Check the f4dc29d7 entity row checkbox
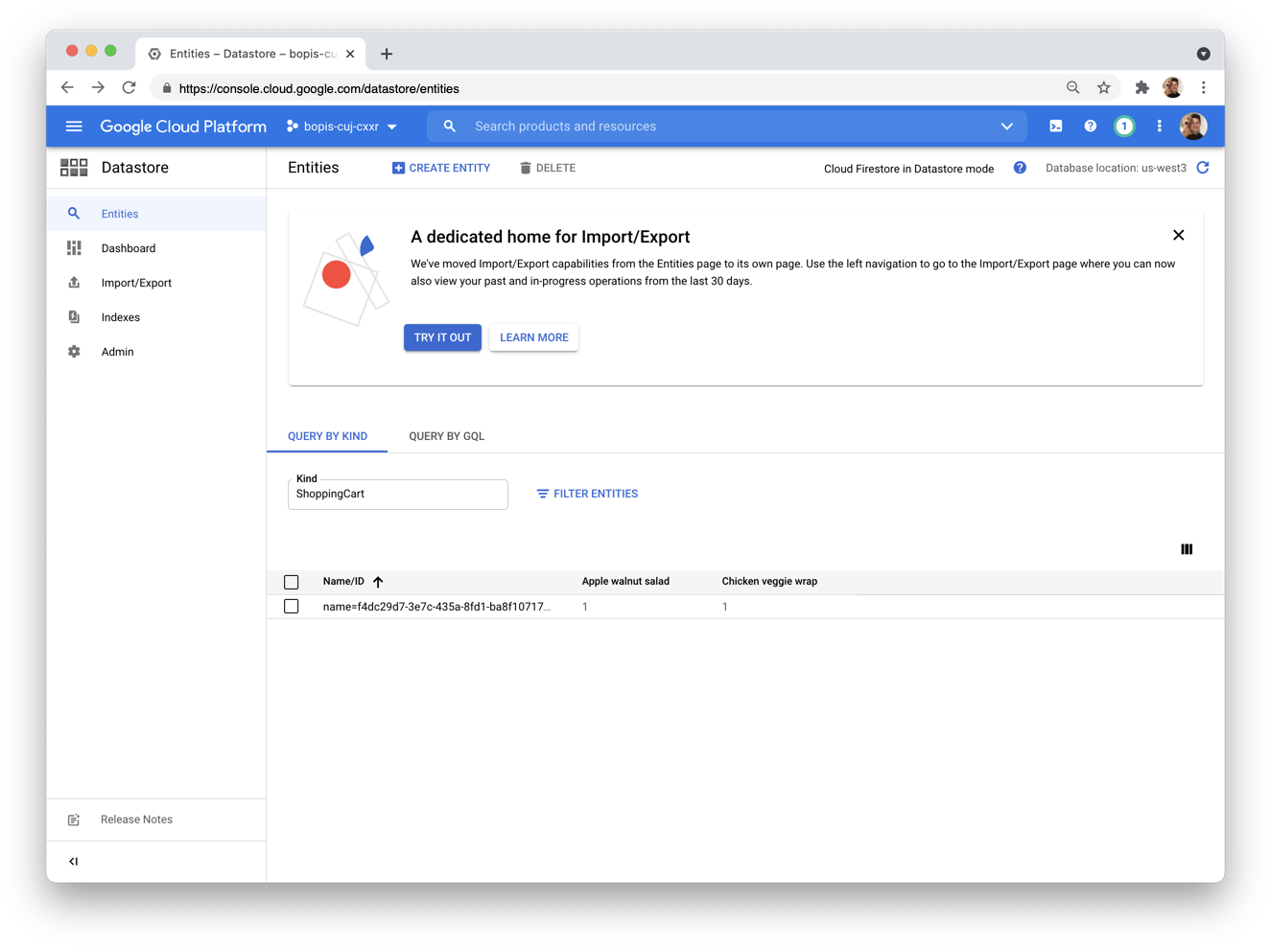This screenshot has width=1271, height=947. (292, 607)
